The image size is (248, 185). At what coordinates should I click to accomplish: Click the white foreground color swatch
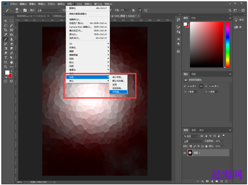(x=7, y=73)
